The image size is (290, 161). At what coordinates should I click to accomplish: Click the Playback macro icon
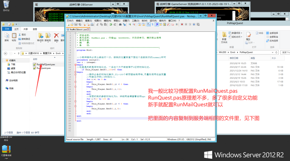190,24
